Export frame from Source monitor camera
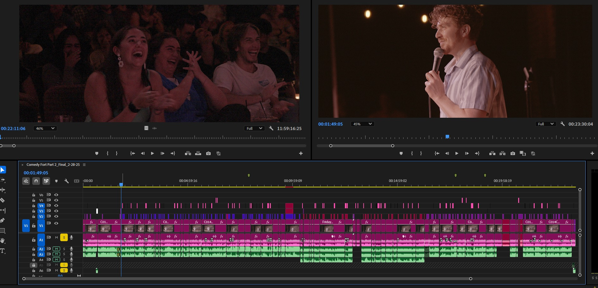The image size is (598, 288). click(x=208, y=153)
